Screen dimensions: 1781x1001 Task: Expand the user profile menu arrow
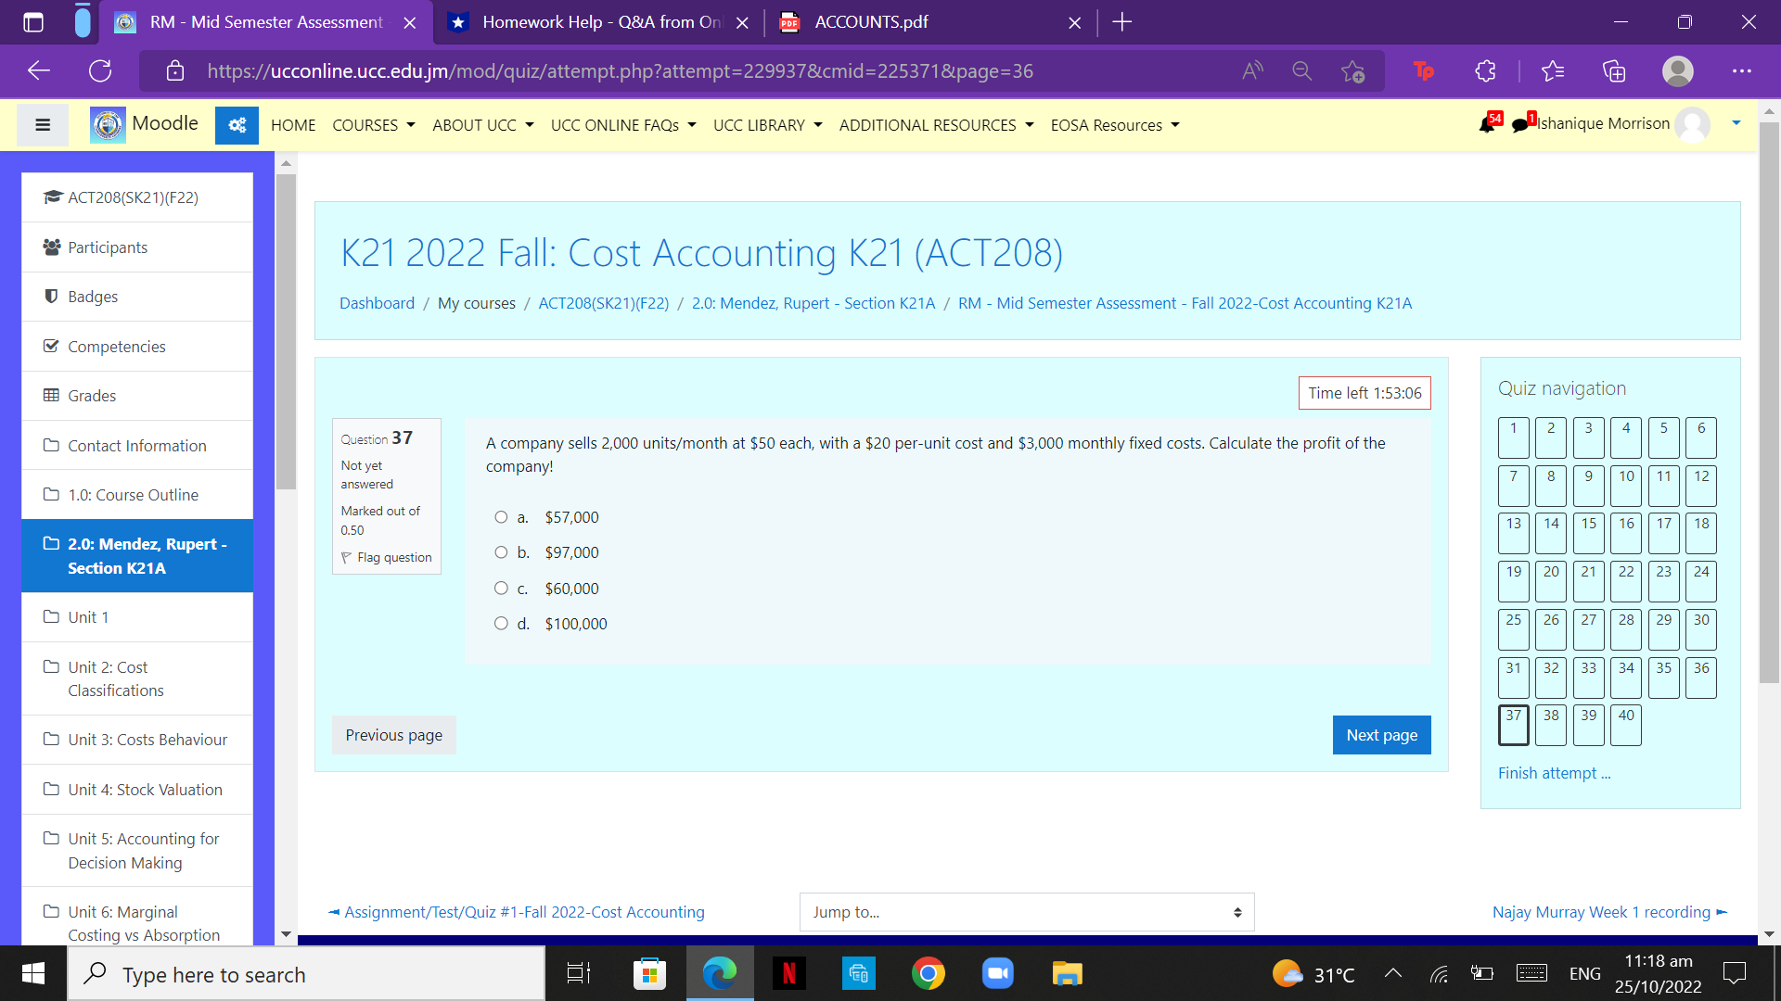click(1736, 124)
